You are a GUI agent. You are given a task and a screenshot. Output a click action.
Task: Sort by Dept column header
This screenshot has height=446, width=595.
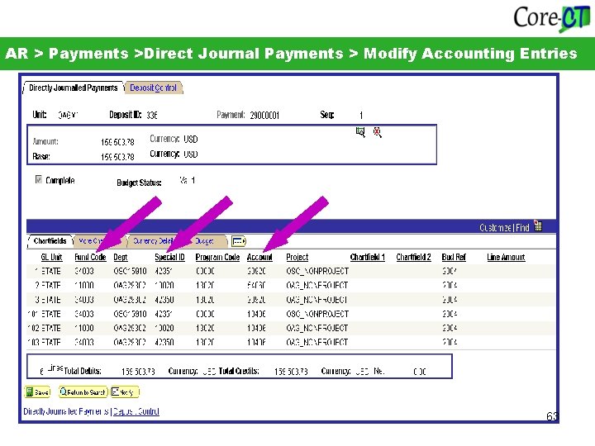pos(121,257)
